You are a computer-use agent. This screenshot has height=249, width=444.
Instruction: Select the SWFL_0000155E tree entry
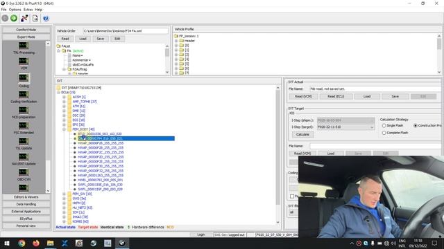[x=100, y=185]
